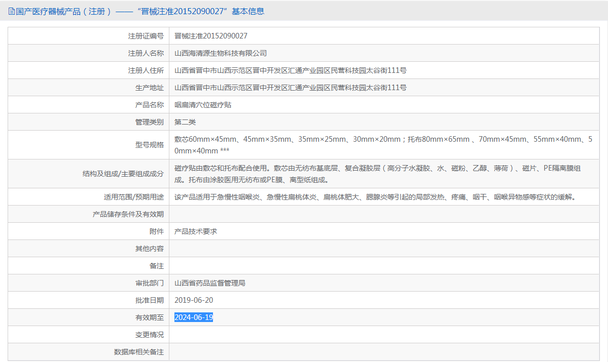This screenshot has width=608, height=362.
Task: Select the 有效期至 label
Action: click(149, 318)
